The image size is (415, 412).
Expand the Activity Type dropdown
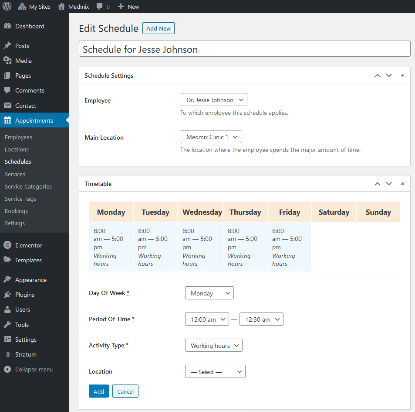click(x=214, y=345)
